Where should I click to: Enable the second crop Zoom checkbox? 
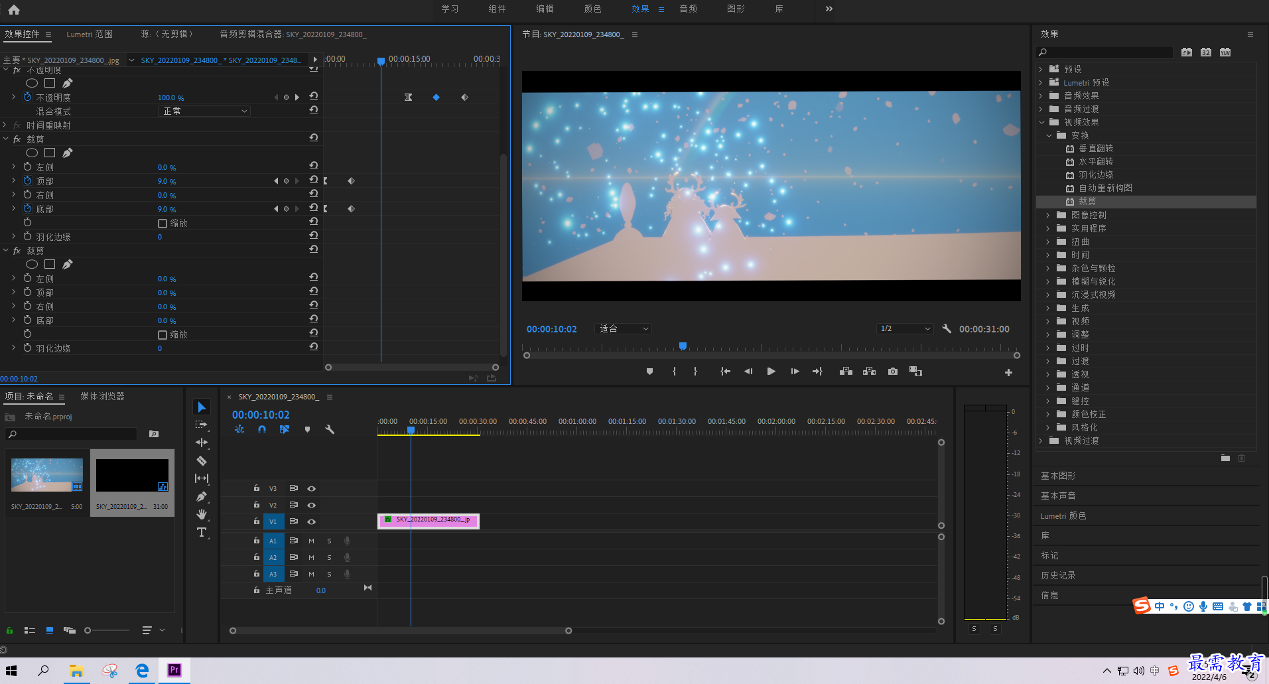[x=163, y=334]
